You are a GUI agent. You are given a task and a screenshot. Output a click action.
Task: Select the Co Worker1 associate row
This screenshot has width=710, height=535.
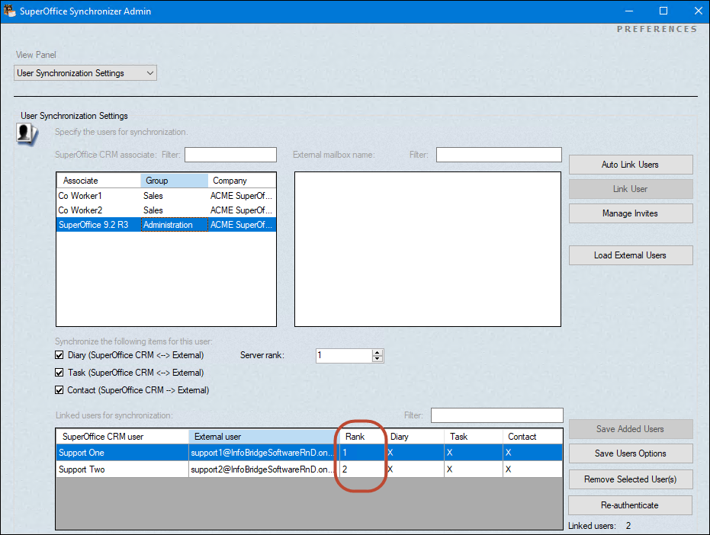tap(98, 196)
